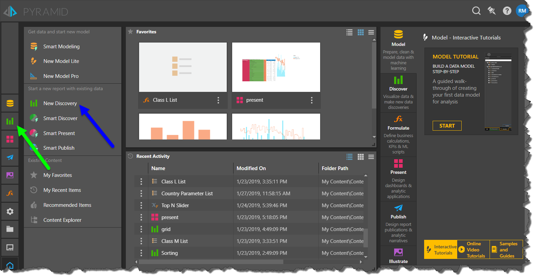
Task: Select Interactive Tutorials tab
Action: click(x=441, y=250)
